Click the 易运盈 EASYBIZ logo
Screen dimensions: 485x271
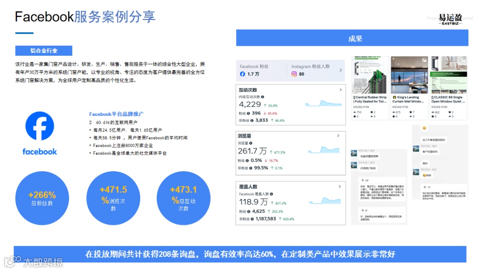tap(450, 19)
